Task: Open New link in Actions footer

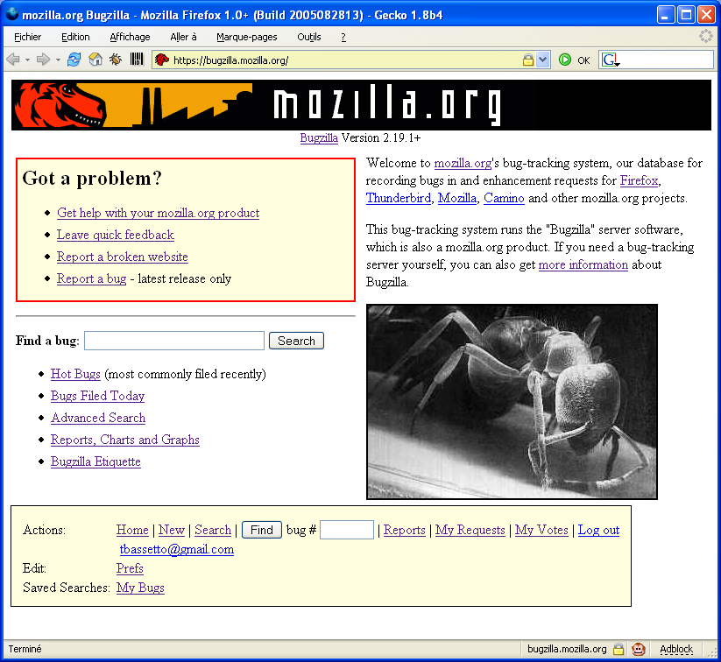Action: (172, 530)
